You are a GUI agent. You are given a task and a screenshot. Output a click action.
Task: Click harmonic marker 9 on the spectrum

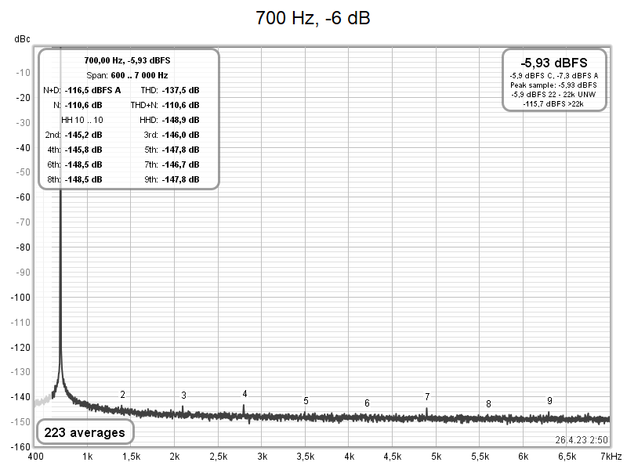pos(550,401)
